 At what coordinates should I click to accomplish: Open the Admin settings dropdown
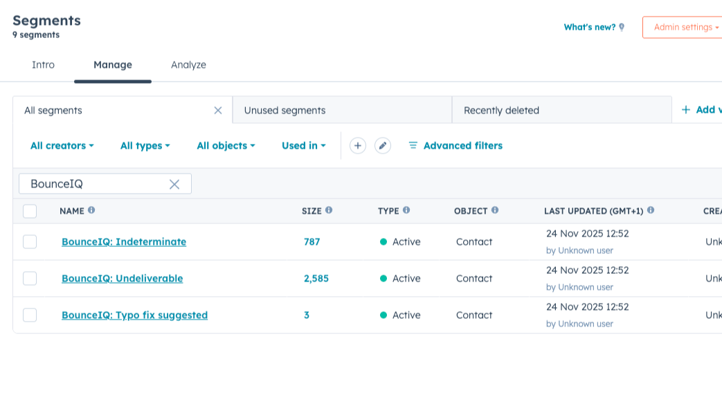683,27
